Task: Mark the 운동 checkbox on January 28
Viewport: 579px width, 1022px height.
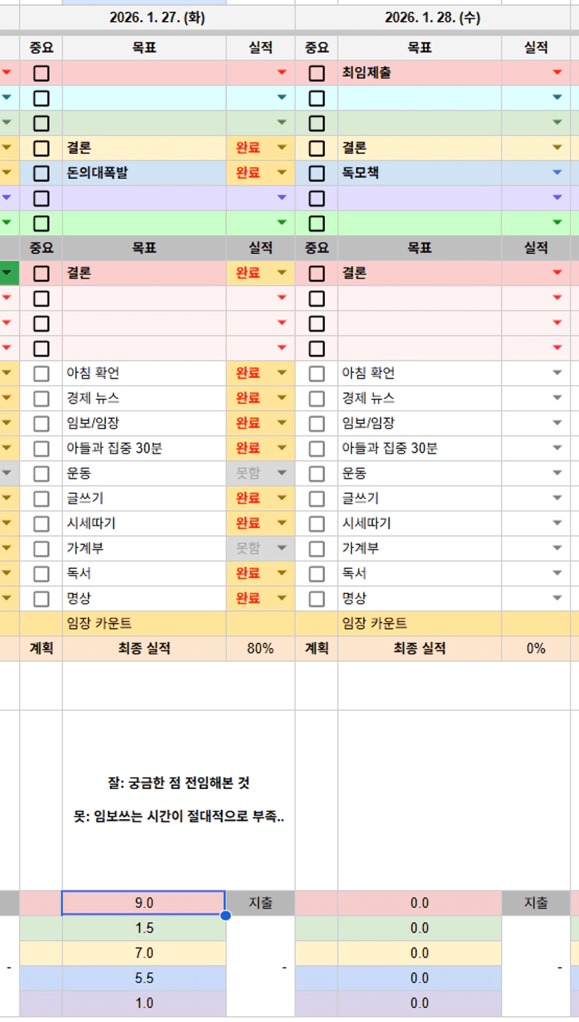Action: click(317, 474)
